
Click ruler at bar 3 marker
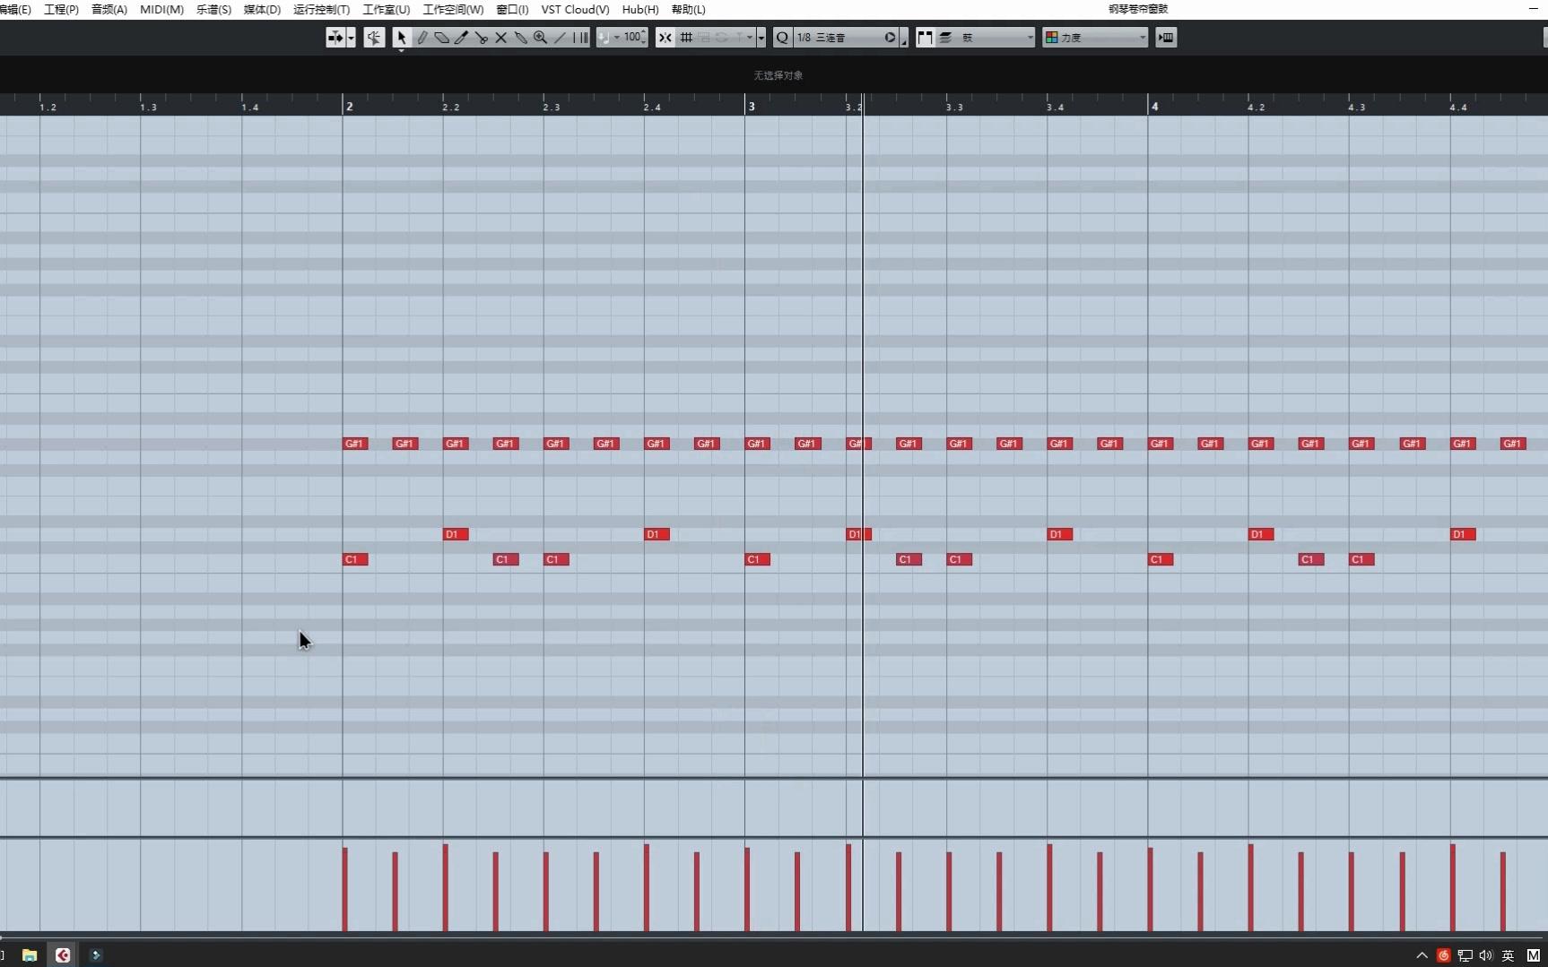pos(752,107)
